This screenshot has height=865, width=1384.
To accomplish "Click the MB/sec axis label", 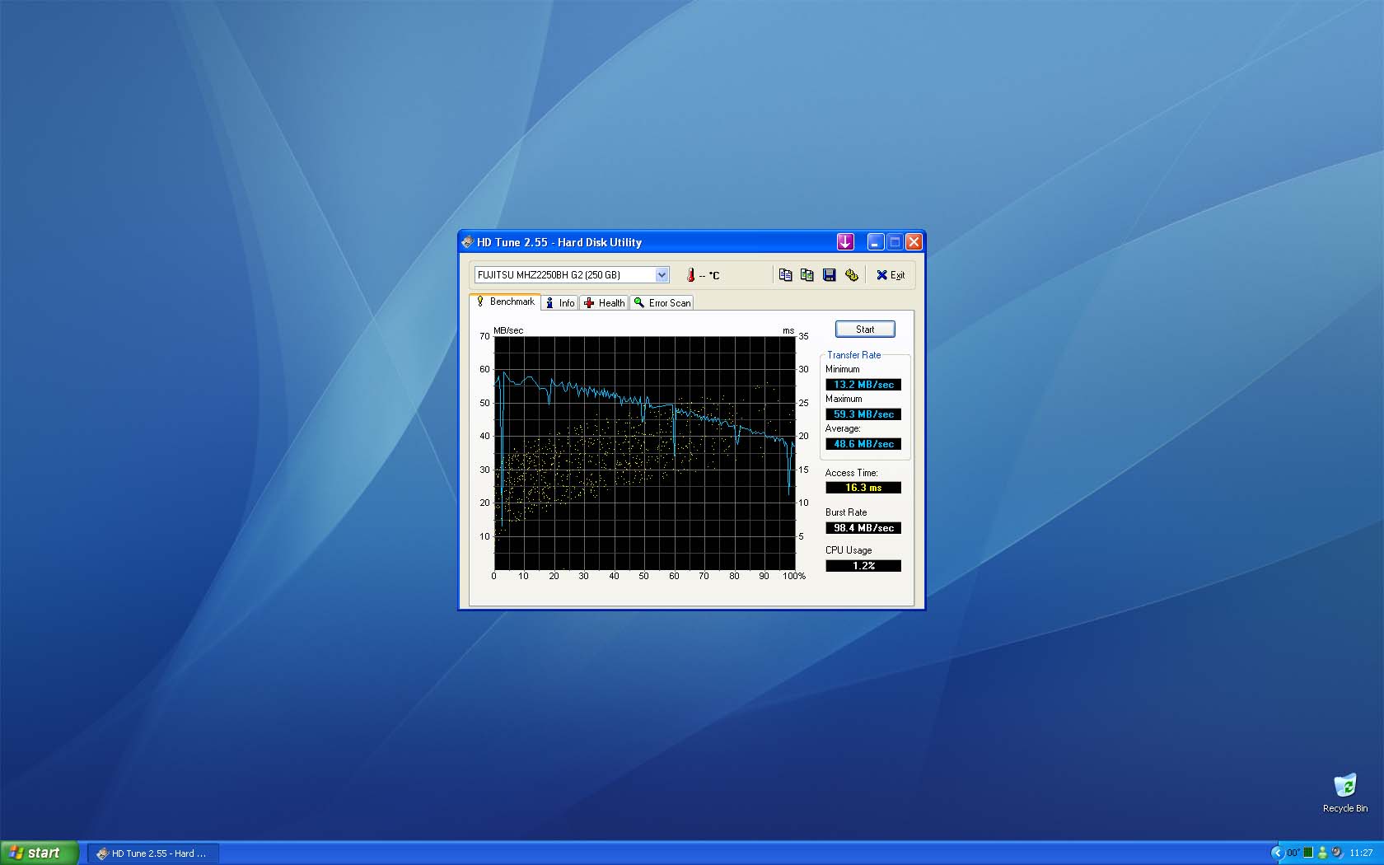I will 508,330.
